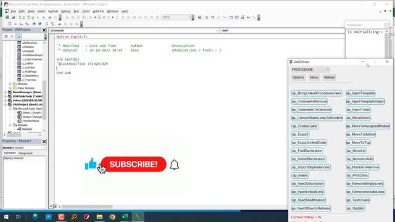This screenshot has width=395, height=222.
Task: Click the subscribe bell icon
Action: (x=174, y=165)
